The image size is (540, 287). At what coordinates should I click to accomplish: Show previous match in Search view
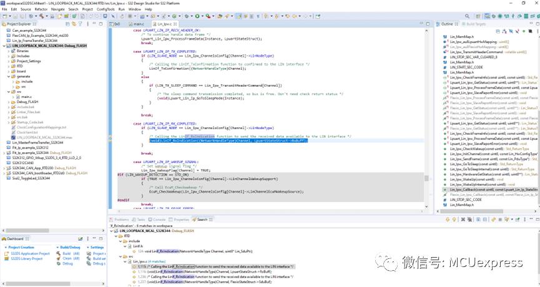pyautogui.click(x=454, y=220)
